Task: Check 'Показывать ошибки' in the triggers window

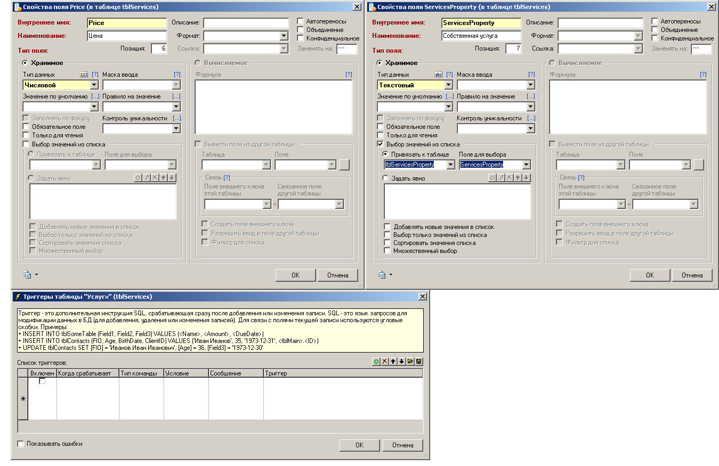Action: tap(21, 444)
